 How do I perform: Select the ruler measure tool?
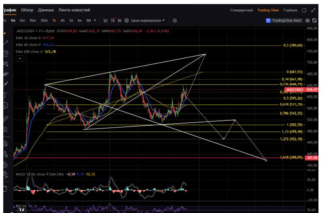pos(6,119)
